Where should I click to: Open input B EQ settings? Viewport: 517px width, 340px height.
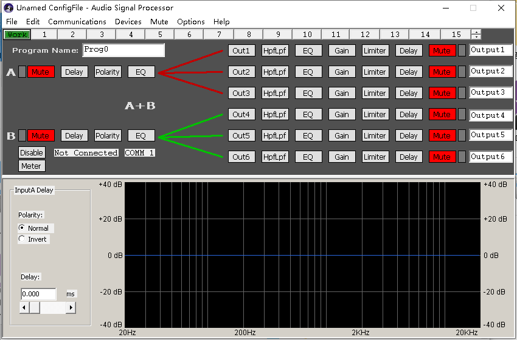click(141, 135)
